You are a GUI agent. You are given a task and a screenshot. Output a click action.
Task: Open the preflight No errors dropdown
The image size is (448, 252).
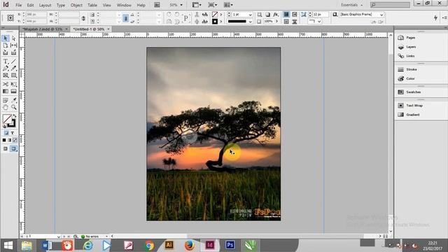(x=106, y=237)
